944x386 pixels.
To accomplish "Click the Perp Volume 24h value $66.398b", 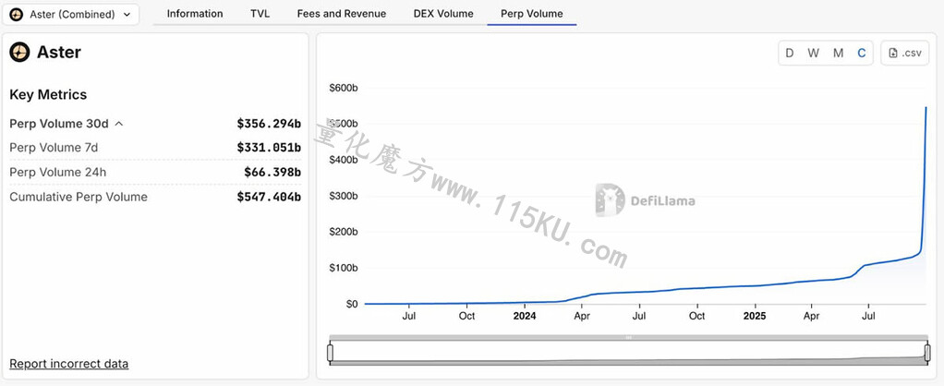I will 272,173.
